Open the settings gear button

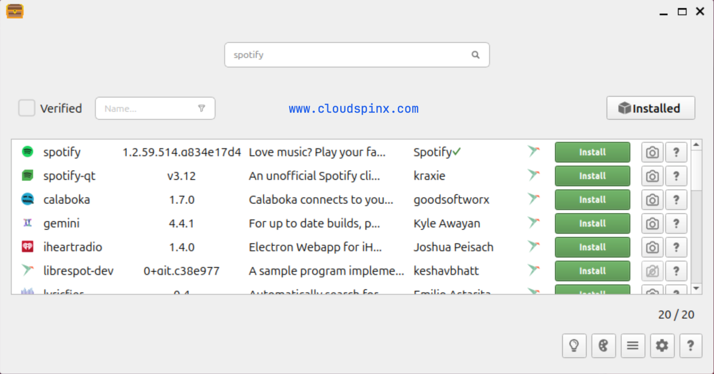[x=662, y=346]
